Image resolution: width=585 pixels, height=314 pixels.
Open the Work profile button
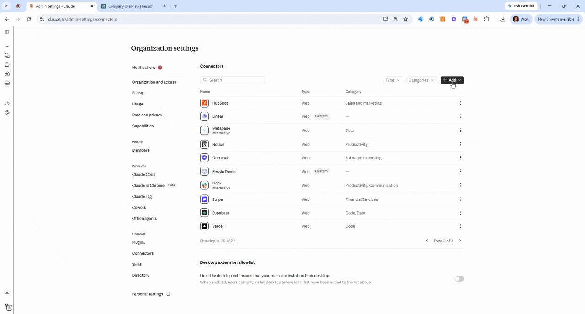click(x=521, y=19)
